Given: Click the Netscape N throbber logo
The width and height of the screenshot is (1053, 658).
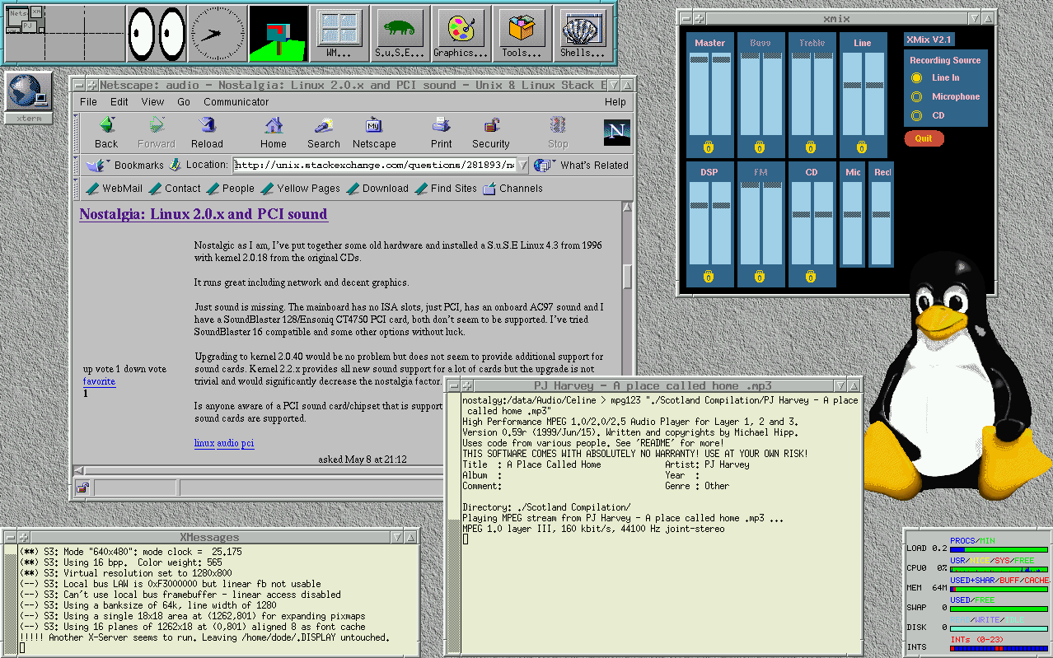Looking at the screenshot, I should pyautogui.click(x=616, y=130).
